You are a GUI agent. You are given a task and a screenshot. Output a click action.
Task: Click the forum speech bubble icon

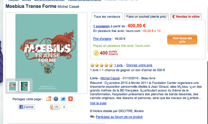point(92,117)
